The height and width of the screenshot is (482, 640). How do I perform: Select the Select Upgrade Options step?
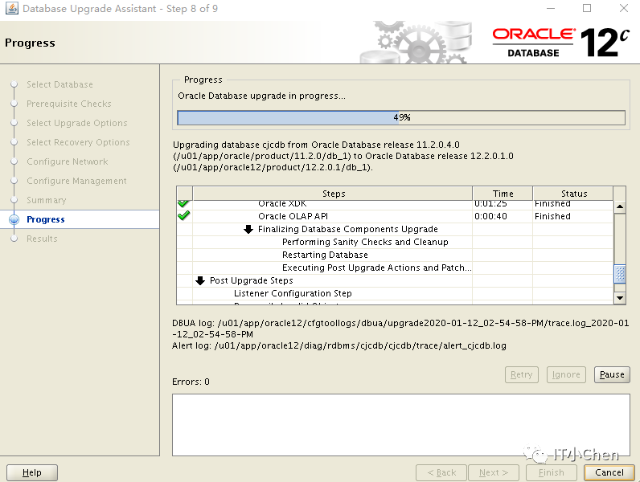(x=77, y=123)
